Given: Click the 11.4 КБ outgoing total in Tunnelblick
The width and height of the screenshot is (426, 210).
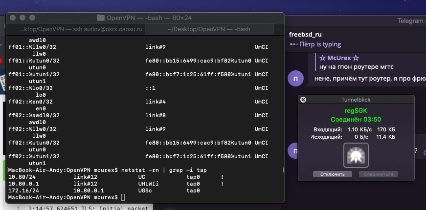Looking at the screenshot, I should (x=385, y=137).
